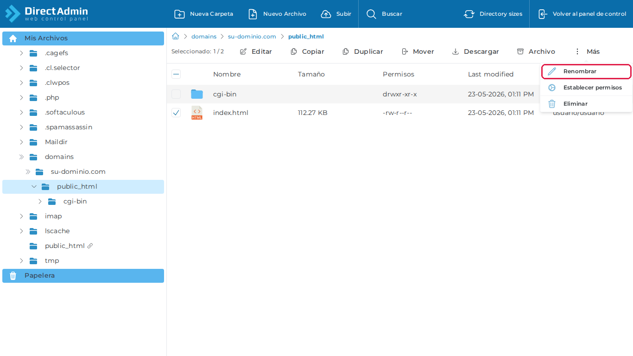Sort by Nombre column header

tap(227, 74)
